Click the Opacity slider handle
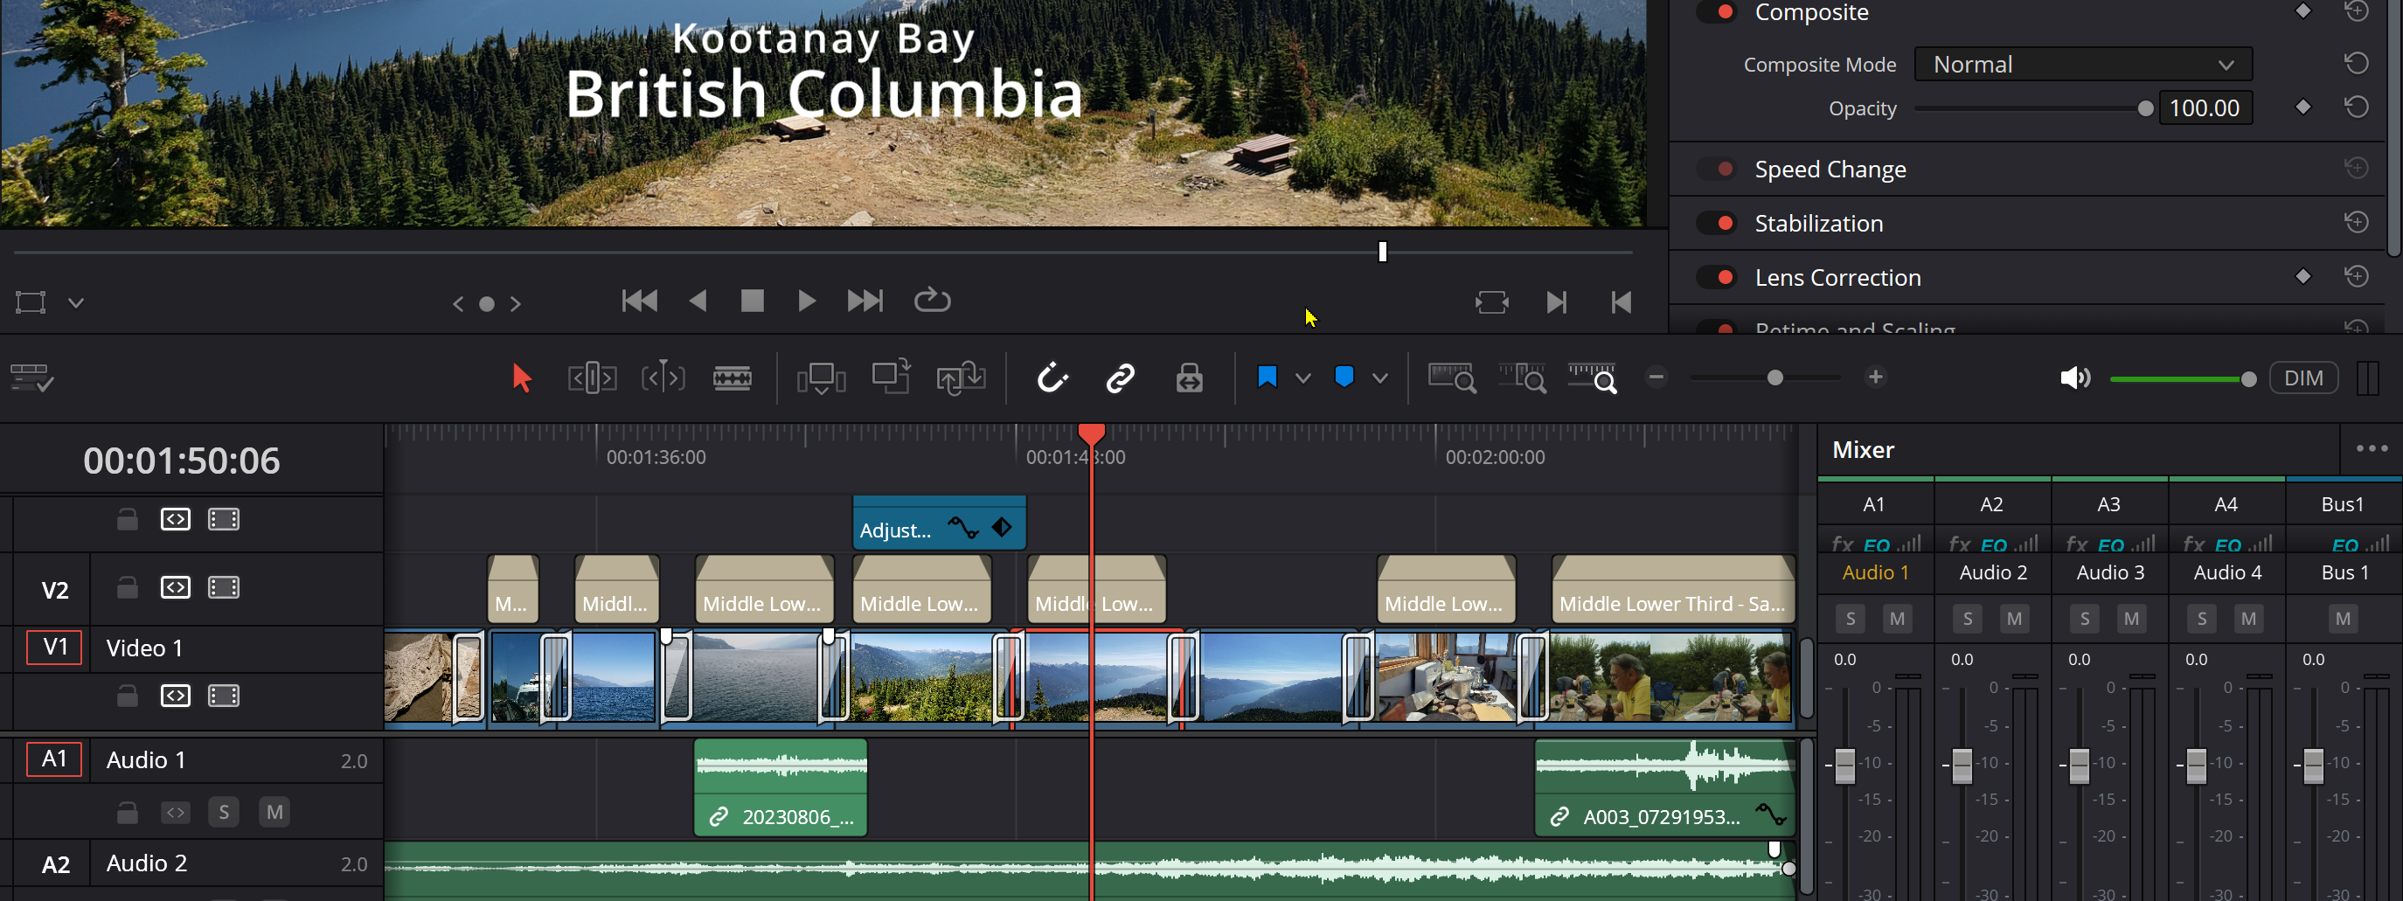Viewport: 2403px width, 901px height. (2147, 107)
